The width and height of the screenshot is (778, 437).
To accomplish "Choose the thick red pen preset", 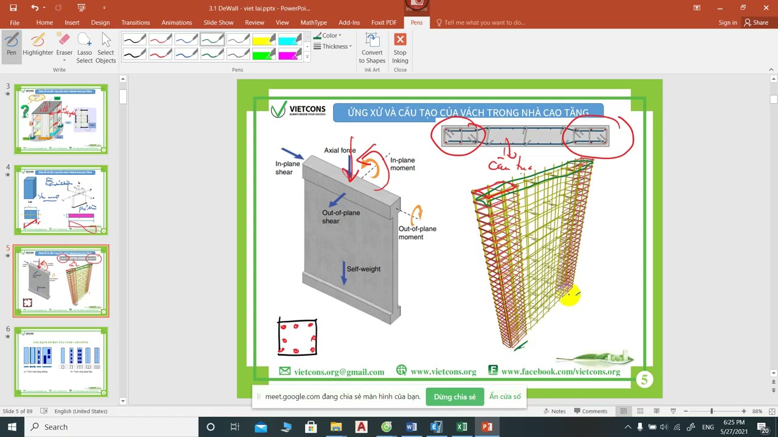I will 160,54.
